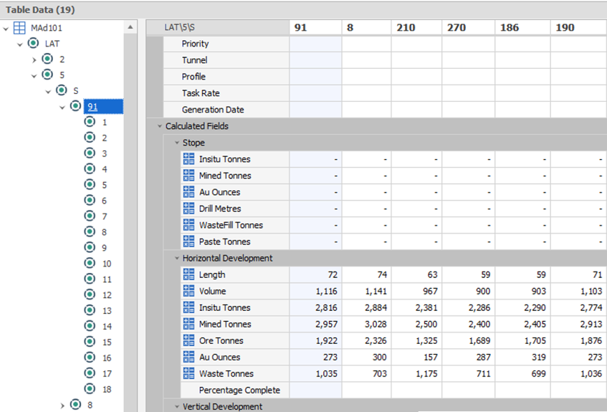
Task: Click the calculated-field icon beside Length
Action: 189,274
